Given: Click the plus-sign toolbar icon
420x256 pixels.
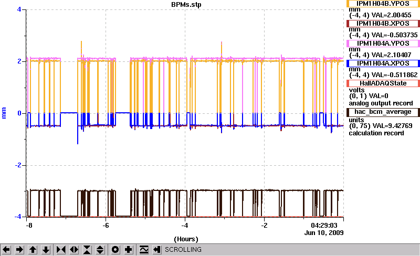Looking at the screenshot, I should (x=129, y=250).
